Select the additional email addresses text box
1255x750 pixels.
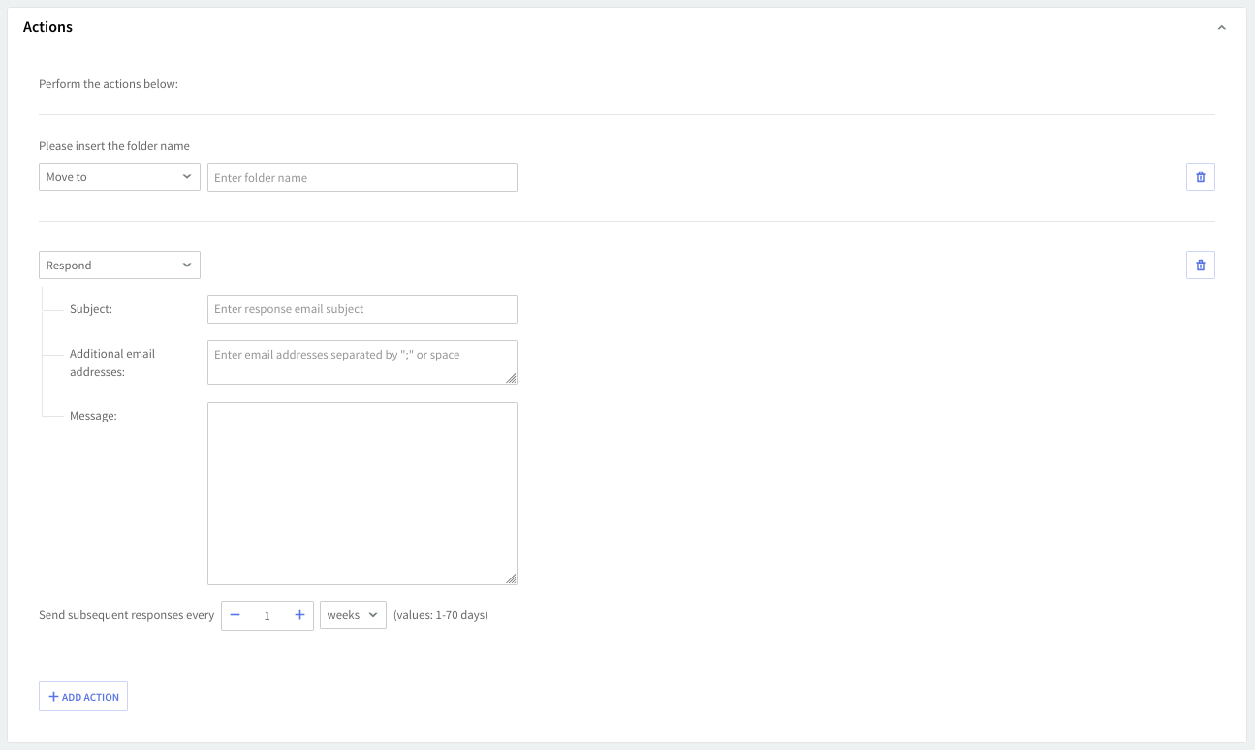[x=361, y=361]
